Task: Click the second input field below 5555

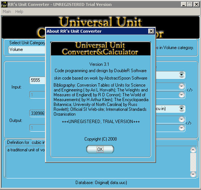Action: coord(38,95)
